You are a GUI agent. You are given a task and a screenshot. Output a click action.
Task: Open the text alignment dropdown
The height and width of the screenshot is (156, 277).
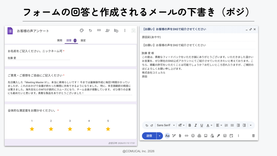click(219, 125)
